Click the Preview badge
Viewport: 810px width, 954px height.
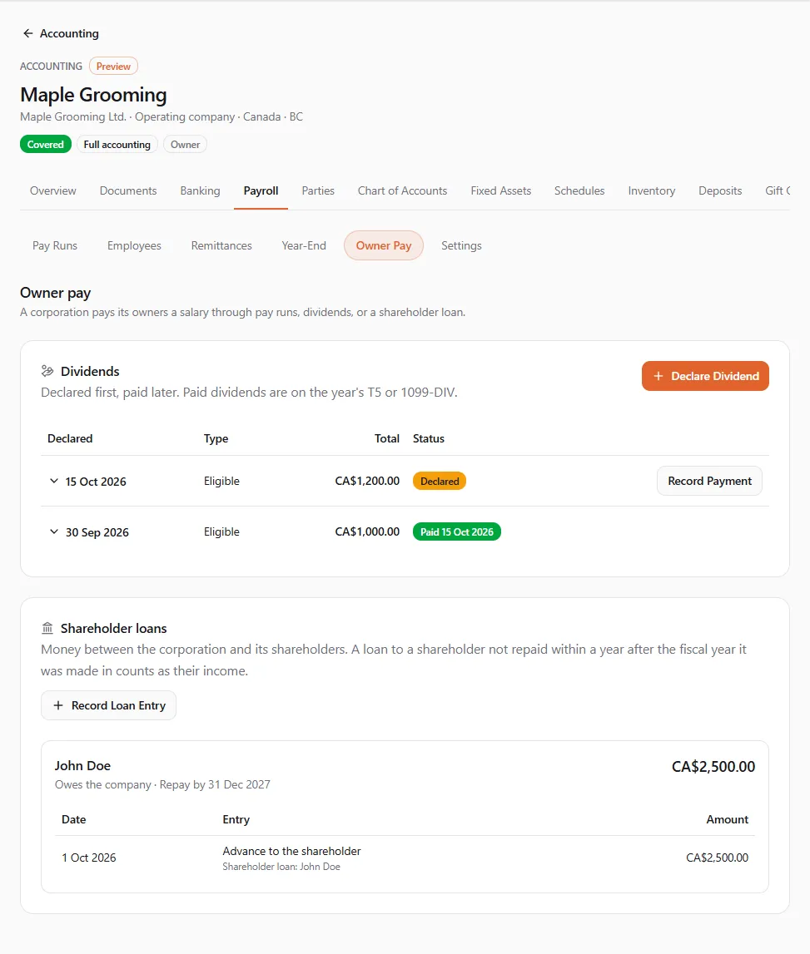[113, 67]
